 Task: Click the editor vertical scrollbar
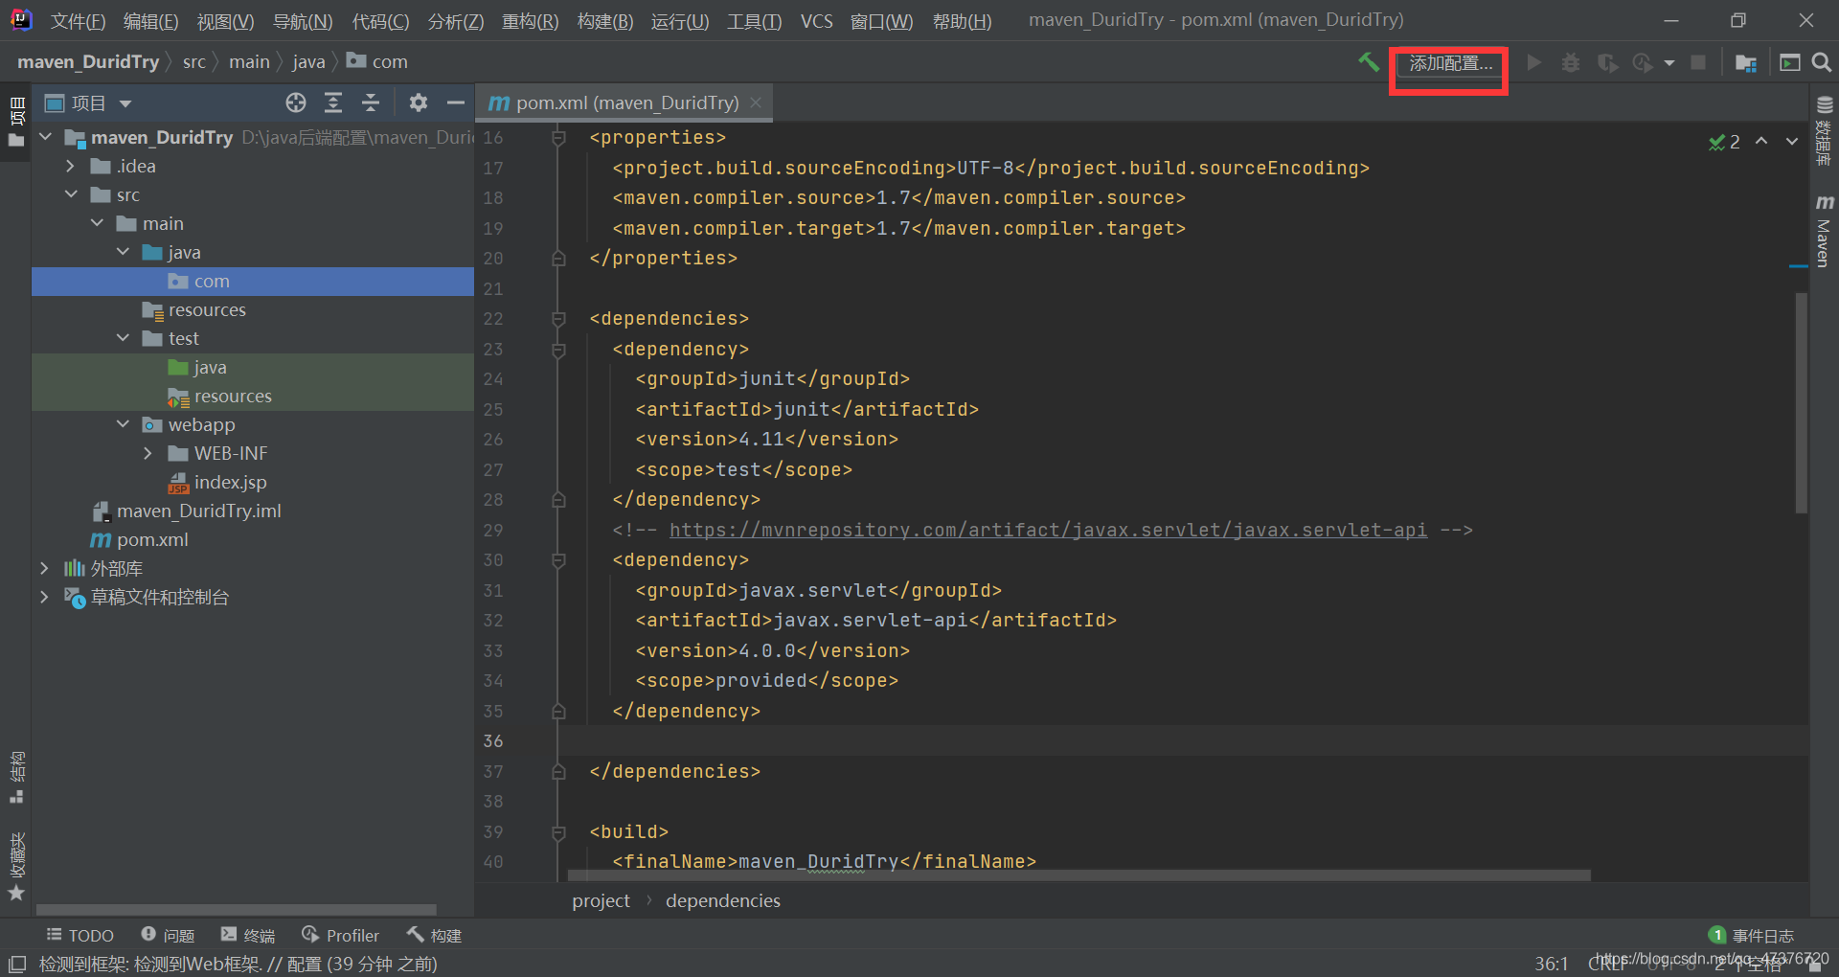coord(1802,402)
